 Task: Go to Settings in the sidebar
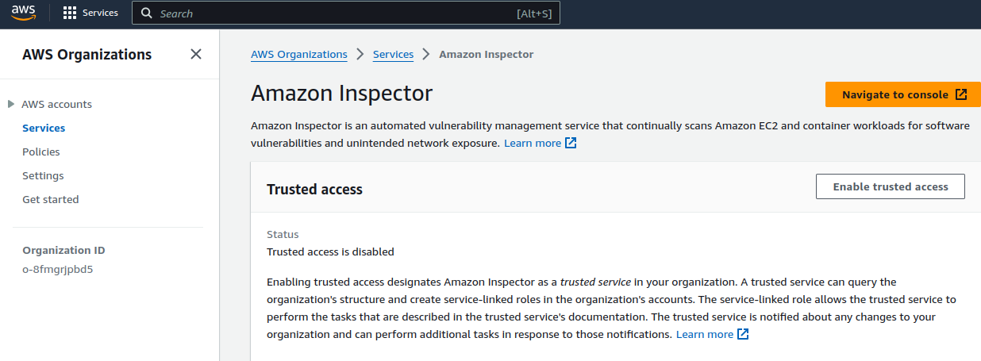43,175
